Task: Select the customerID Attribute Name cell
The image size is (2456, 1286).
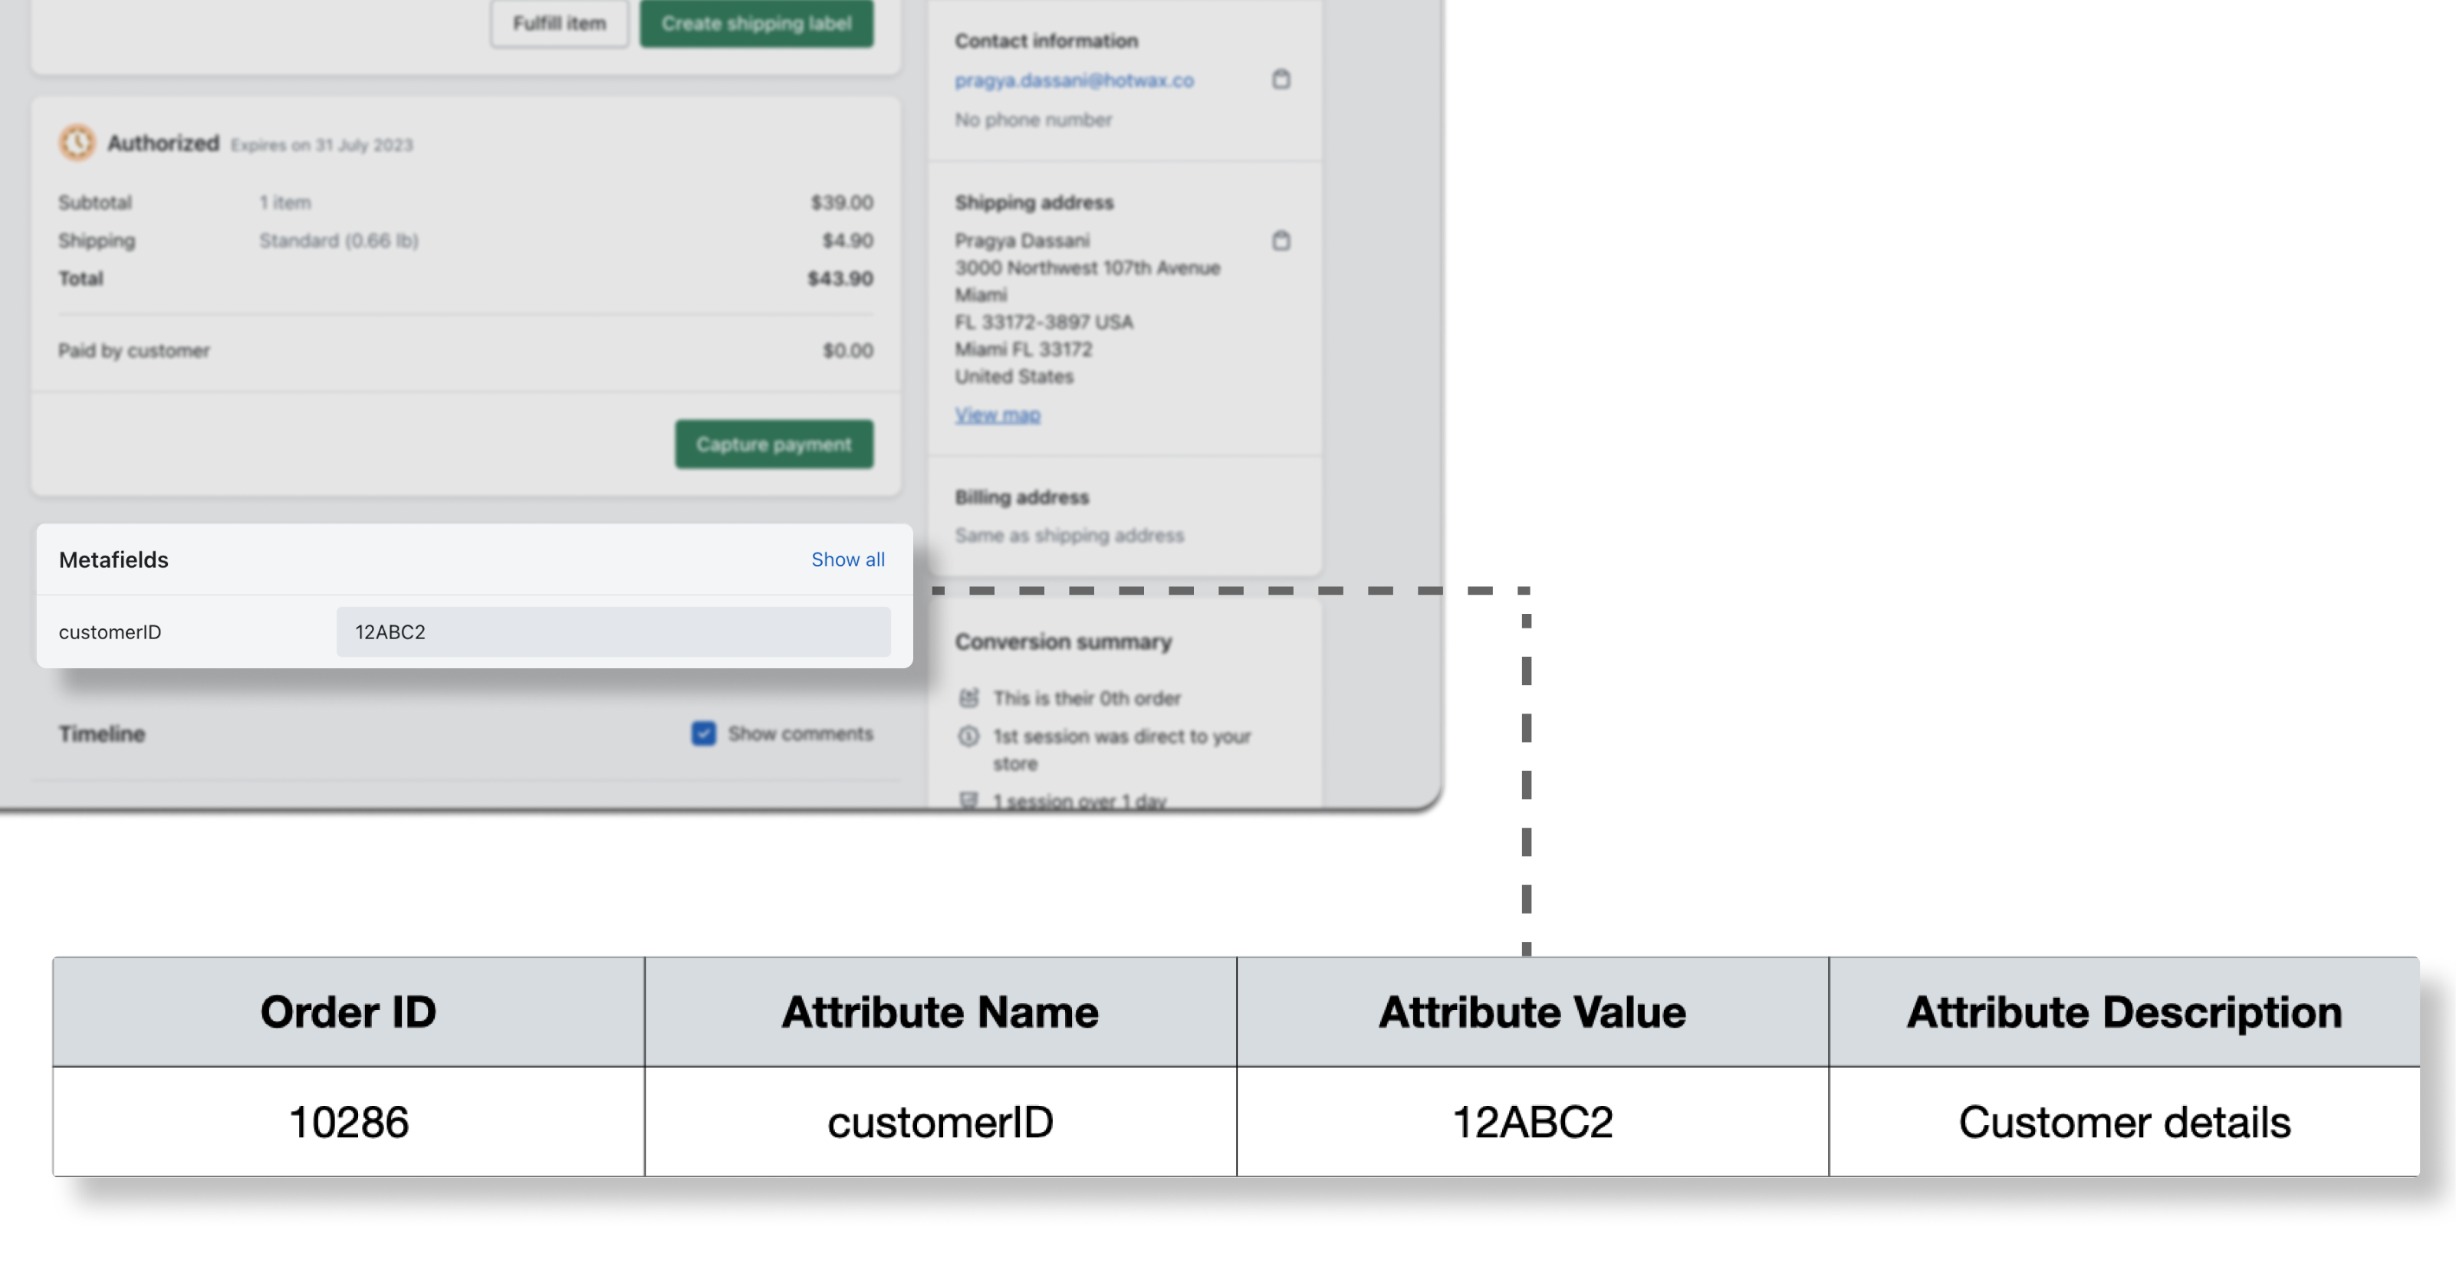Action: tap(940, 1121)
